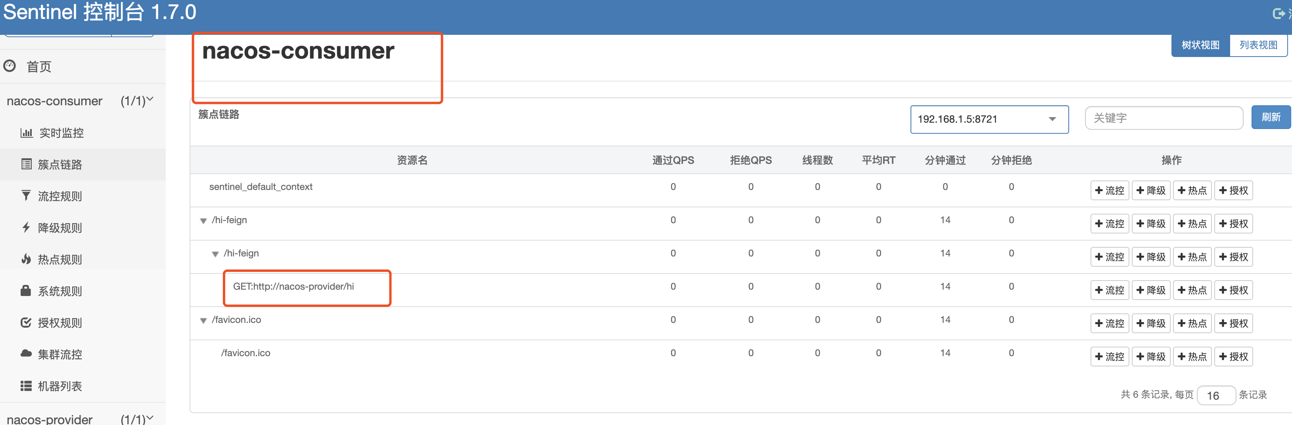Add 授权 for sentinel_default_context

(x=1233, y=190)
